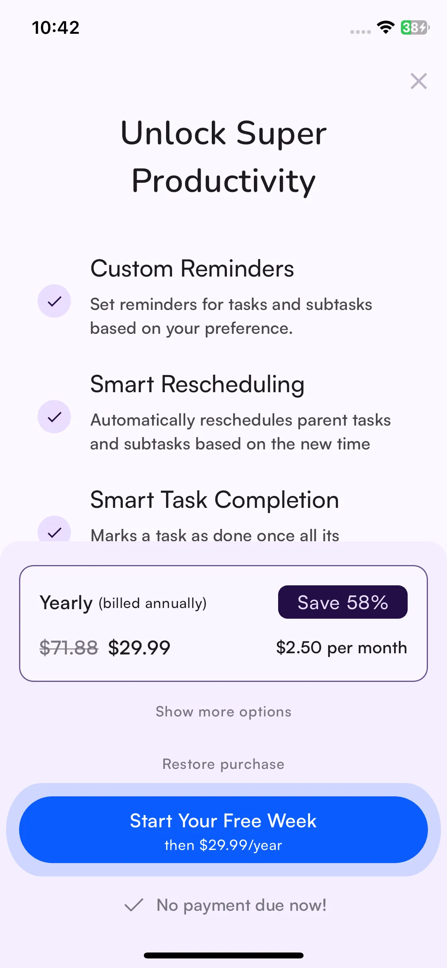Screen dimensions: 447x968
Task: Tap the crossed-out $71.88 original price
Action: 69,648
